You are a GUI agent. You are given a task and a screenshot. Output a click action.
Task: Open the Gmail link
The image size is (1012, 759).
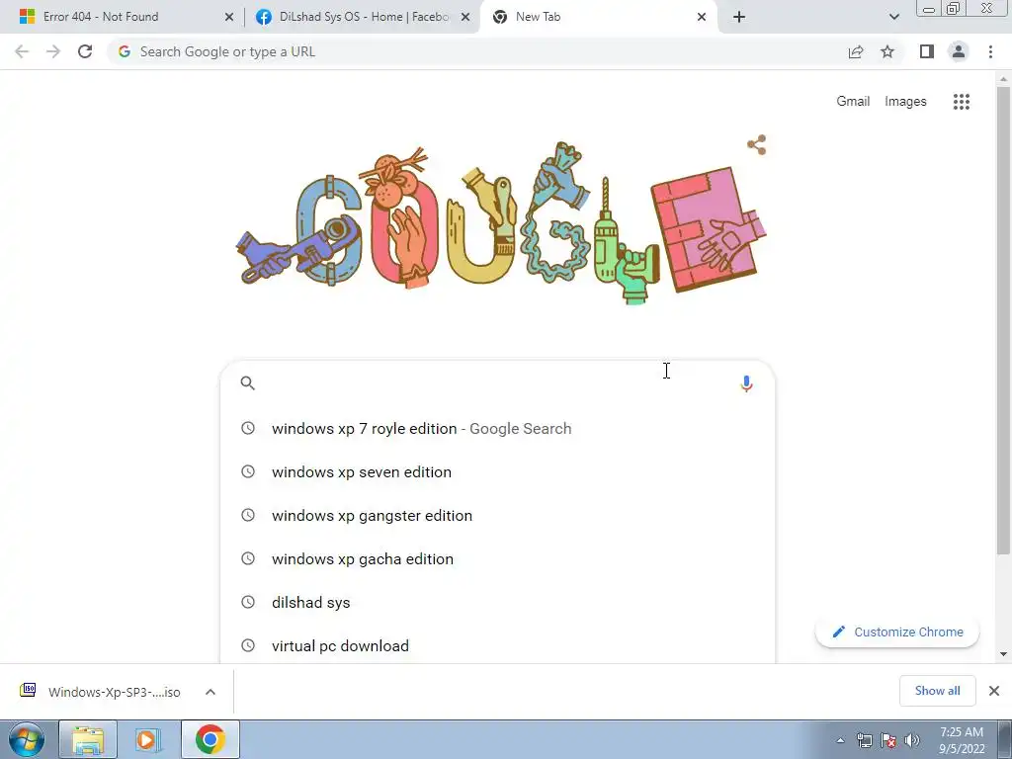pos(853,102)
